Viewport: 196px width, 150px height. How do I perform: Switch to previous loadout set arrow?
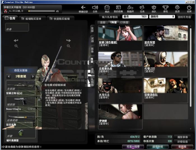9,76
